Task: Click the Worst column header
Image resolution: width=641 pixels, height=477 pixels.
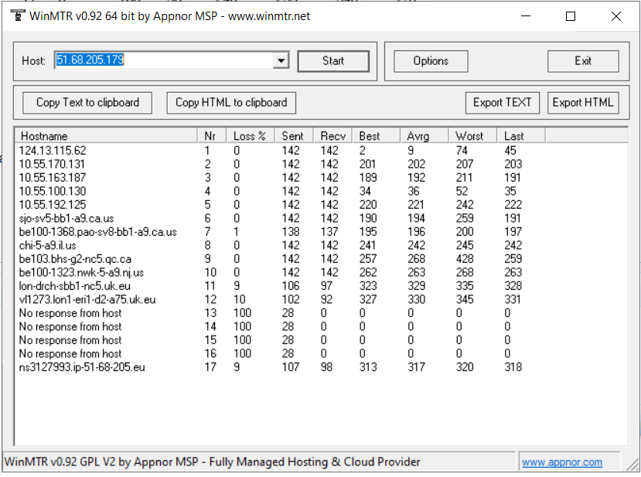Action: click(x=472, y=136)
